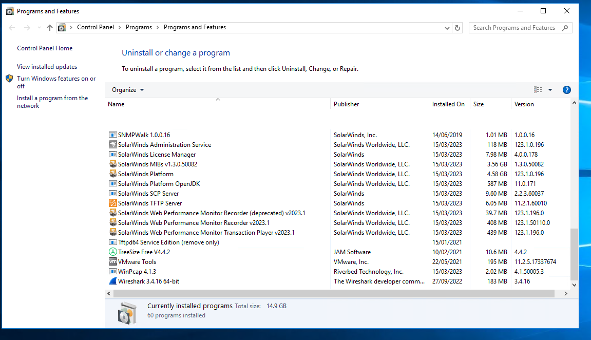The height and width of the screenshot is (340, 591).
Task: Click the vertical scrollbar up arrow
Action: click(574, 103)
